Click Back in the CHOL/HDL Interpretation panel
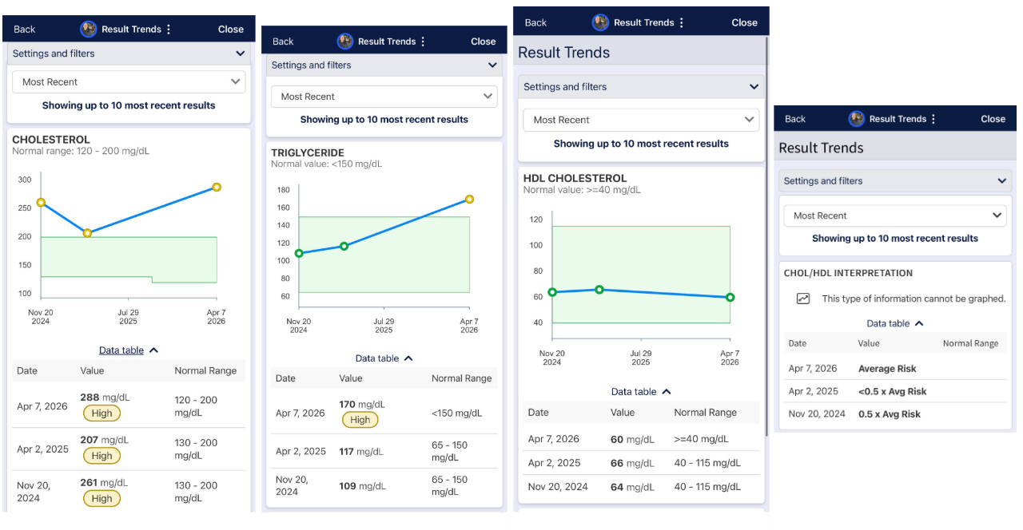 (x=794, y=118)
